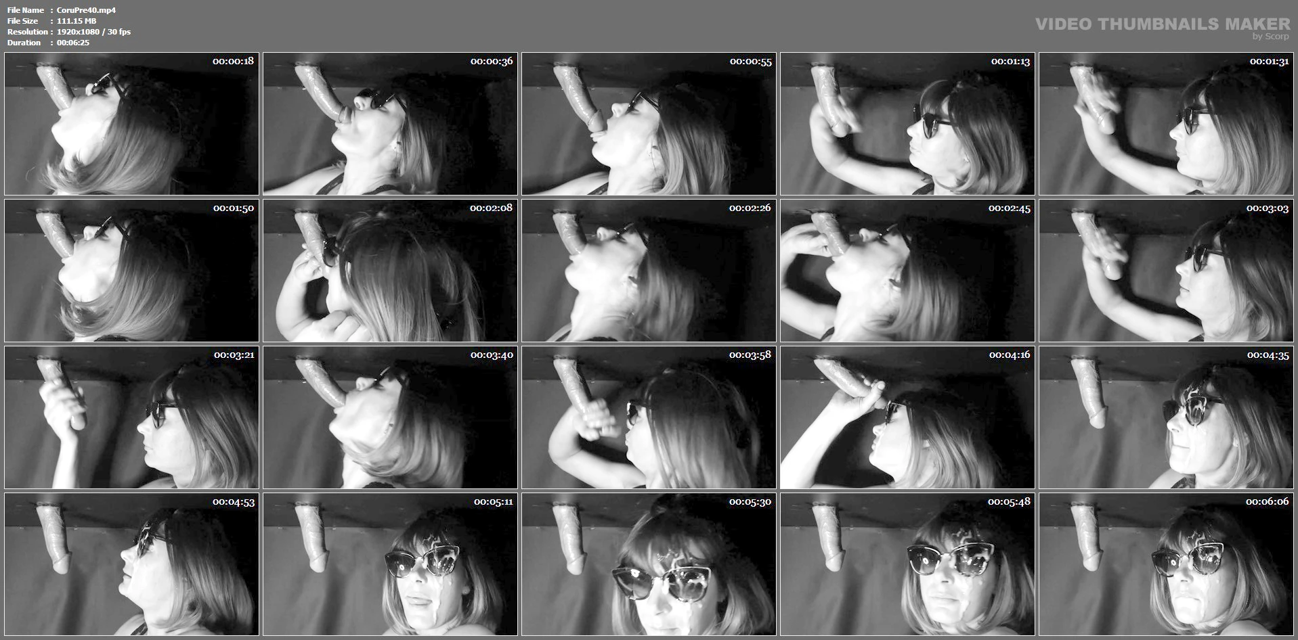Click the frame timestamped 00:03:03
Screen dimensions: 1298x640
[1166, 271]
